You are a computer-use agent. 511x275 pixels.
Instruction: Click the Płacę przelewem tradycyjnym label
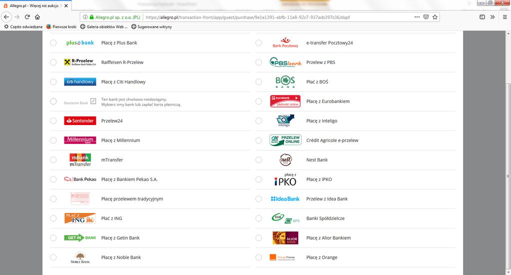132,198
